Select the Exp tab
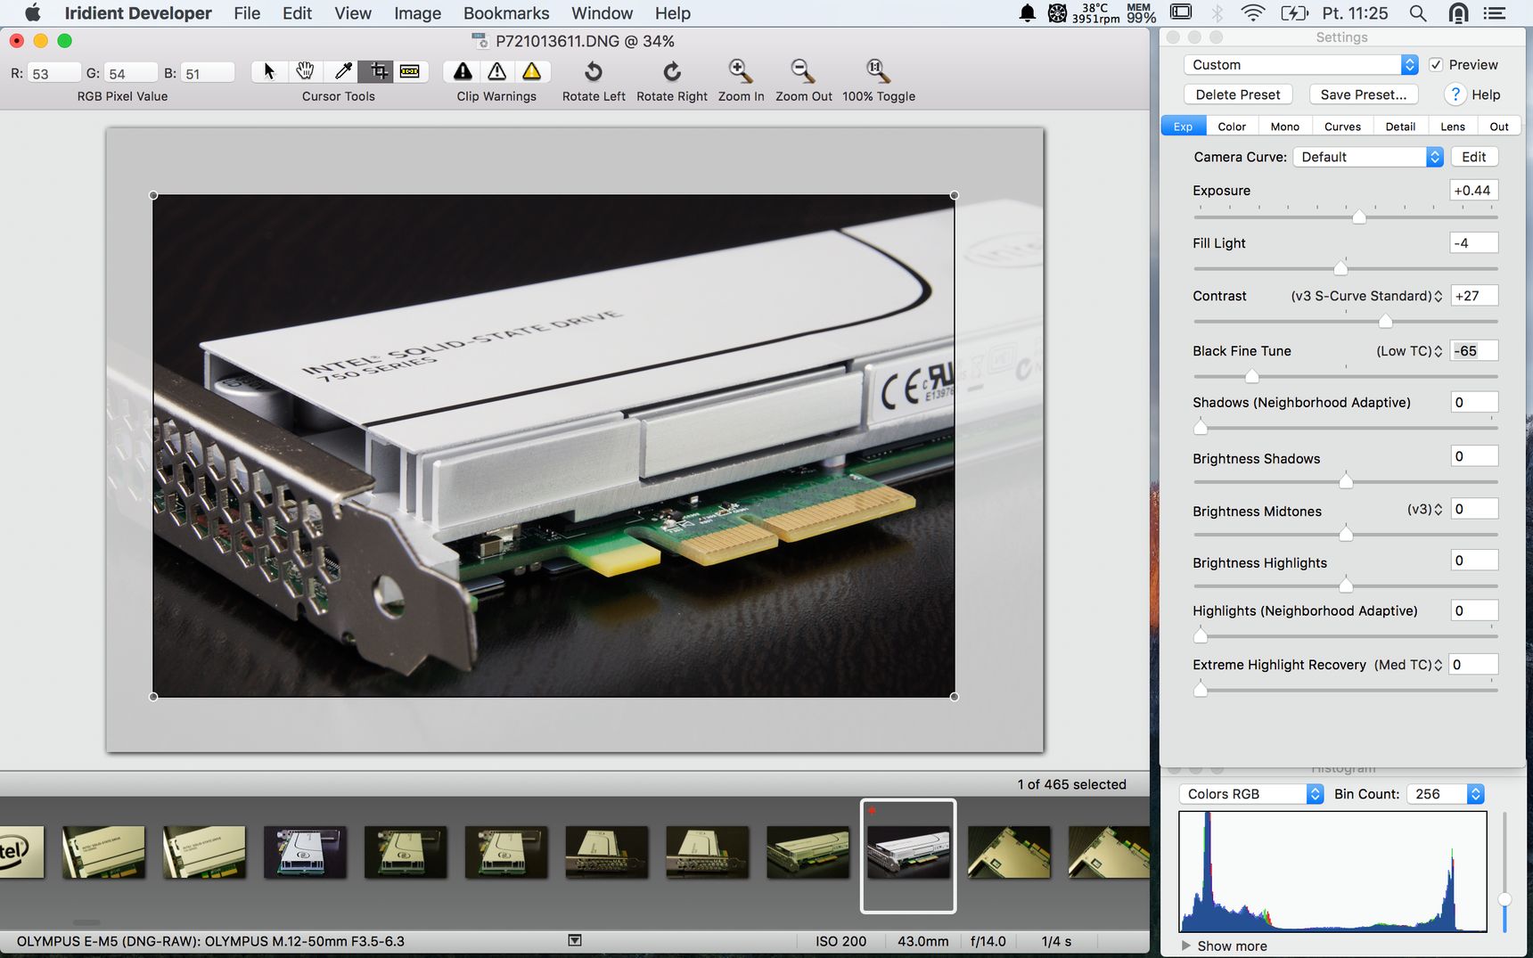The height and width of the screenshot is (958, 1533). [x=1183, y=127]
